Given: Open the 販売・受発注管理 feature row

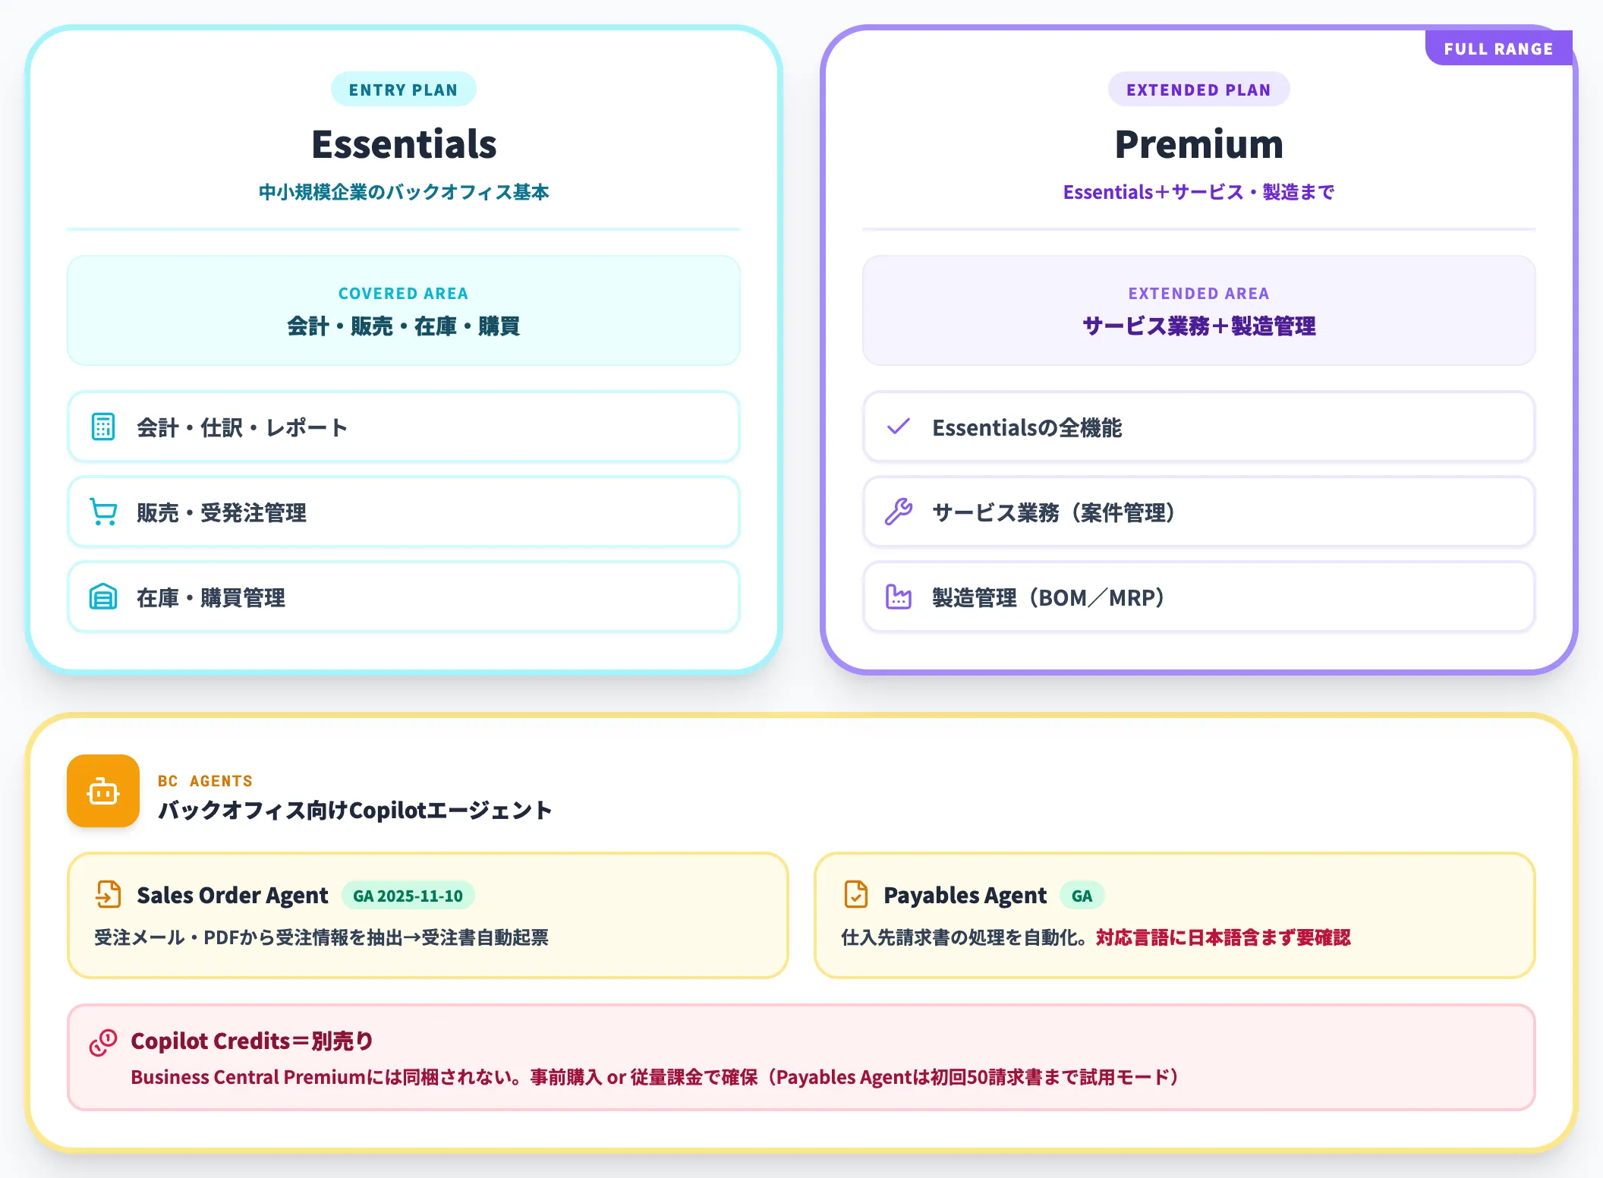Looking at the screenshot, I should pyautogui.click(x=404, y=512).
